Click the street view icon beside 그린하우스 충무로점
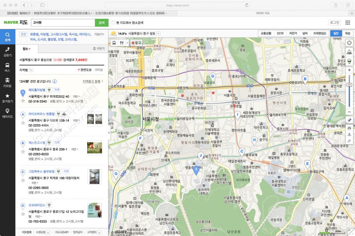 tap(58, 171)
